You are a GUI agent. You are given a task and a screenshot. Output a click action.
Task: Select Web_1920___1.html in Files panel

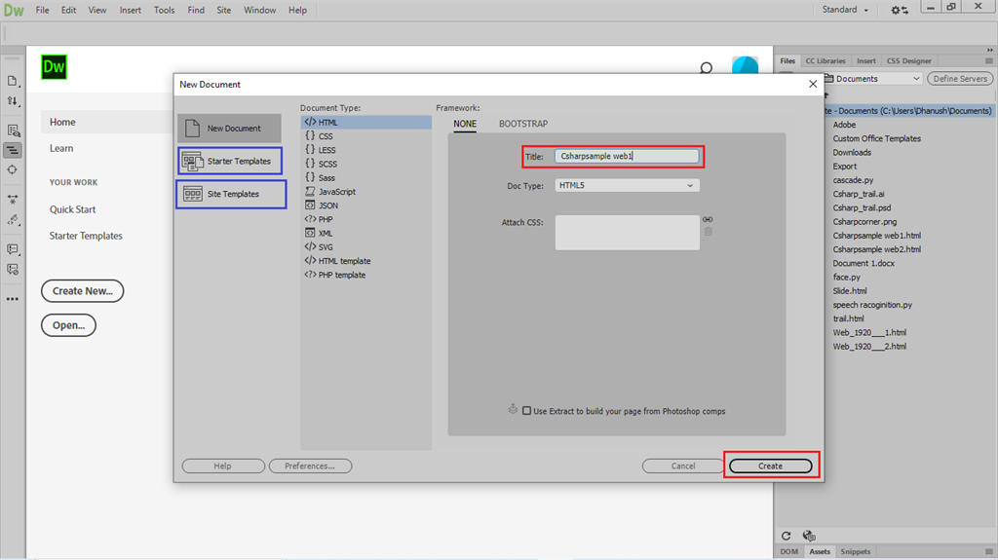(x=869, y=332)
